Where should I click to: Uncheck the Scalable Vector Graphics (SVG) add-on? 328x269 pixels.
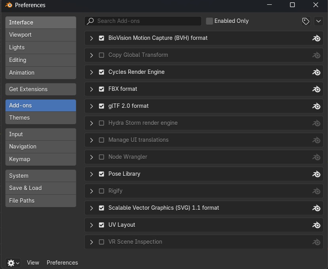click(101, 208)
